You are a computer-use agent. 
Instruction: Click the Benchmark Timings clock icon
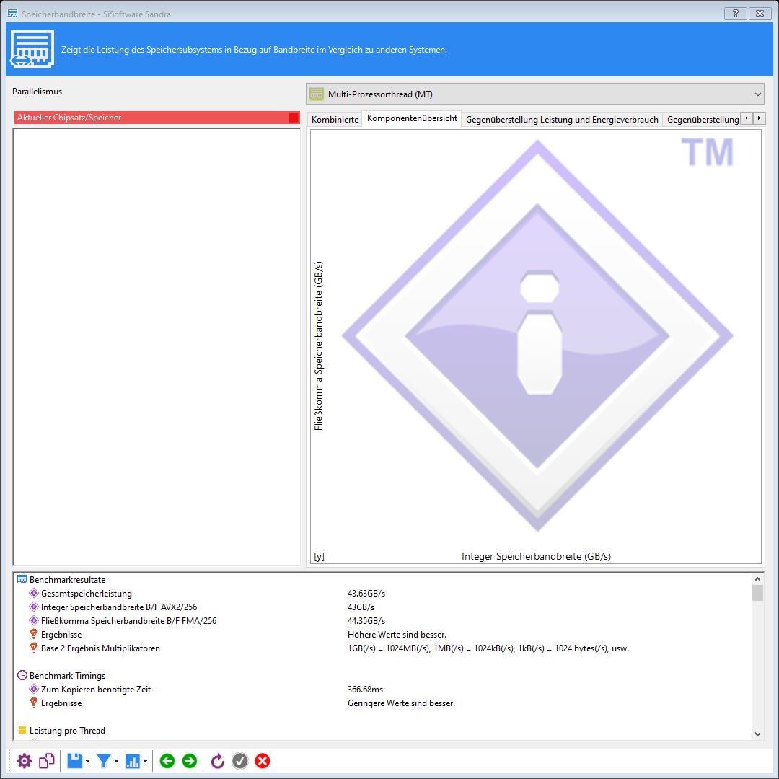[22, 675]
